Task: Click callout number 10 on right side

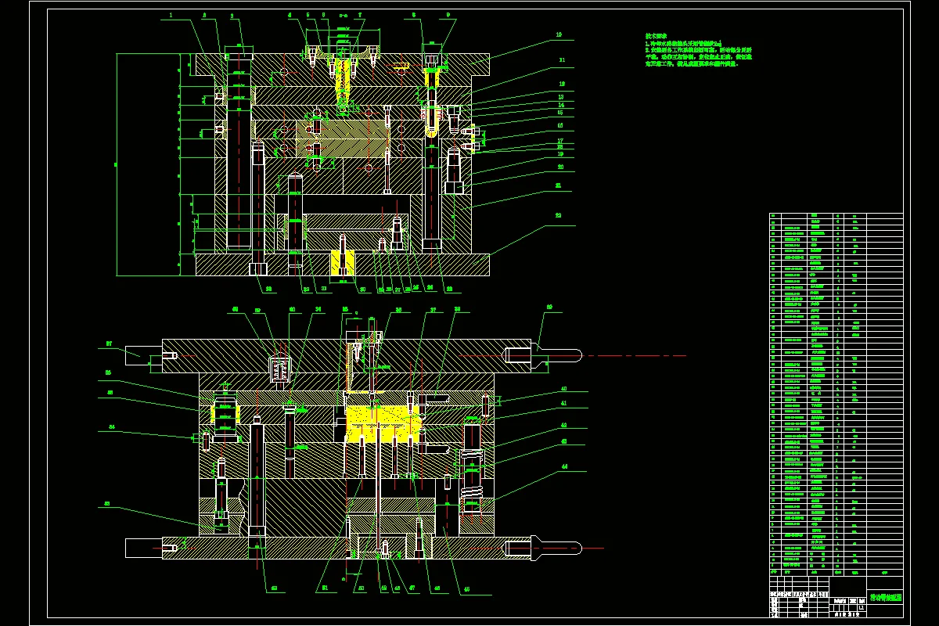Action: point(559,35)
